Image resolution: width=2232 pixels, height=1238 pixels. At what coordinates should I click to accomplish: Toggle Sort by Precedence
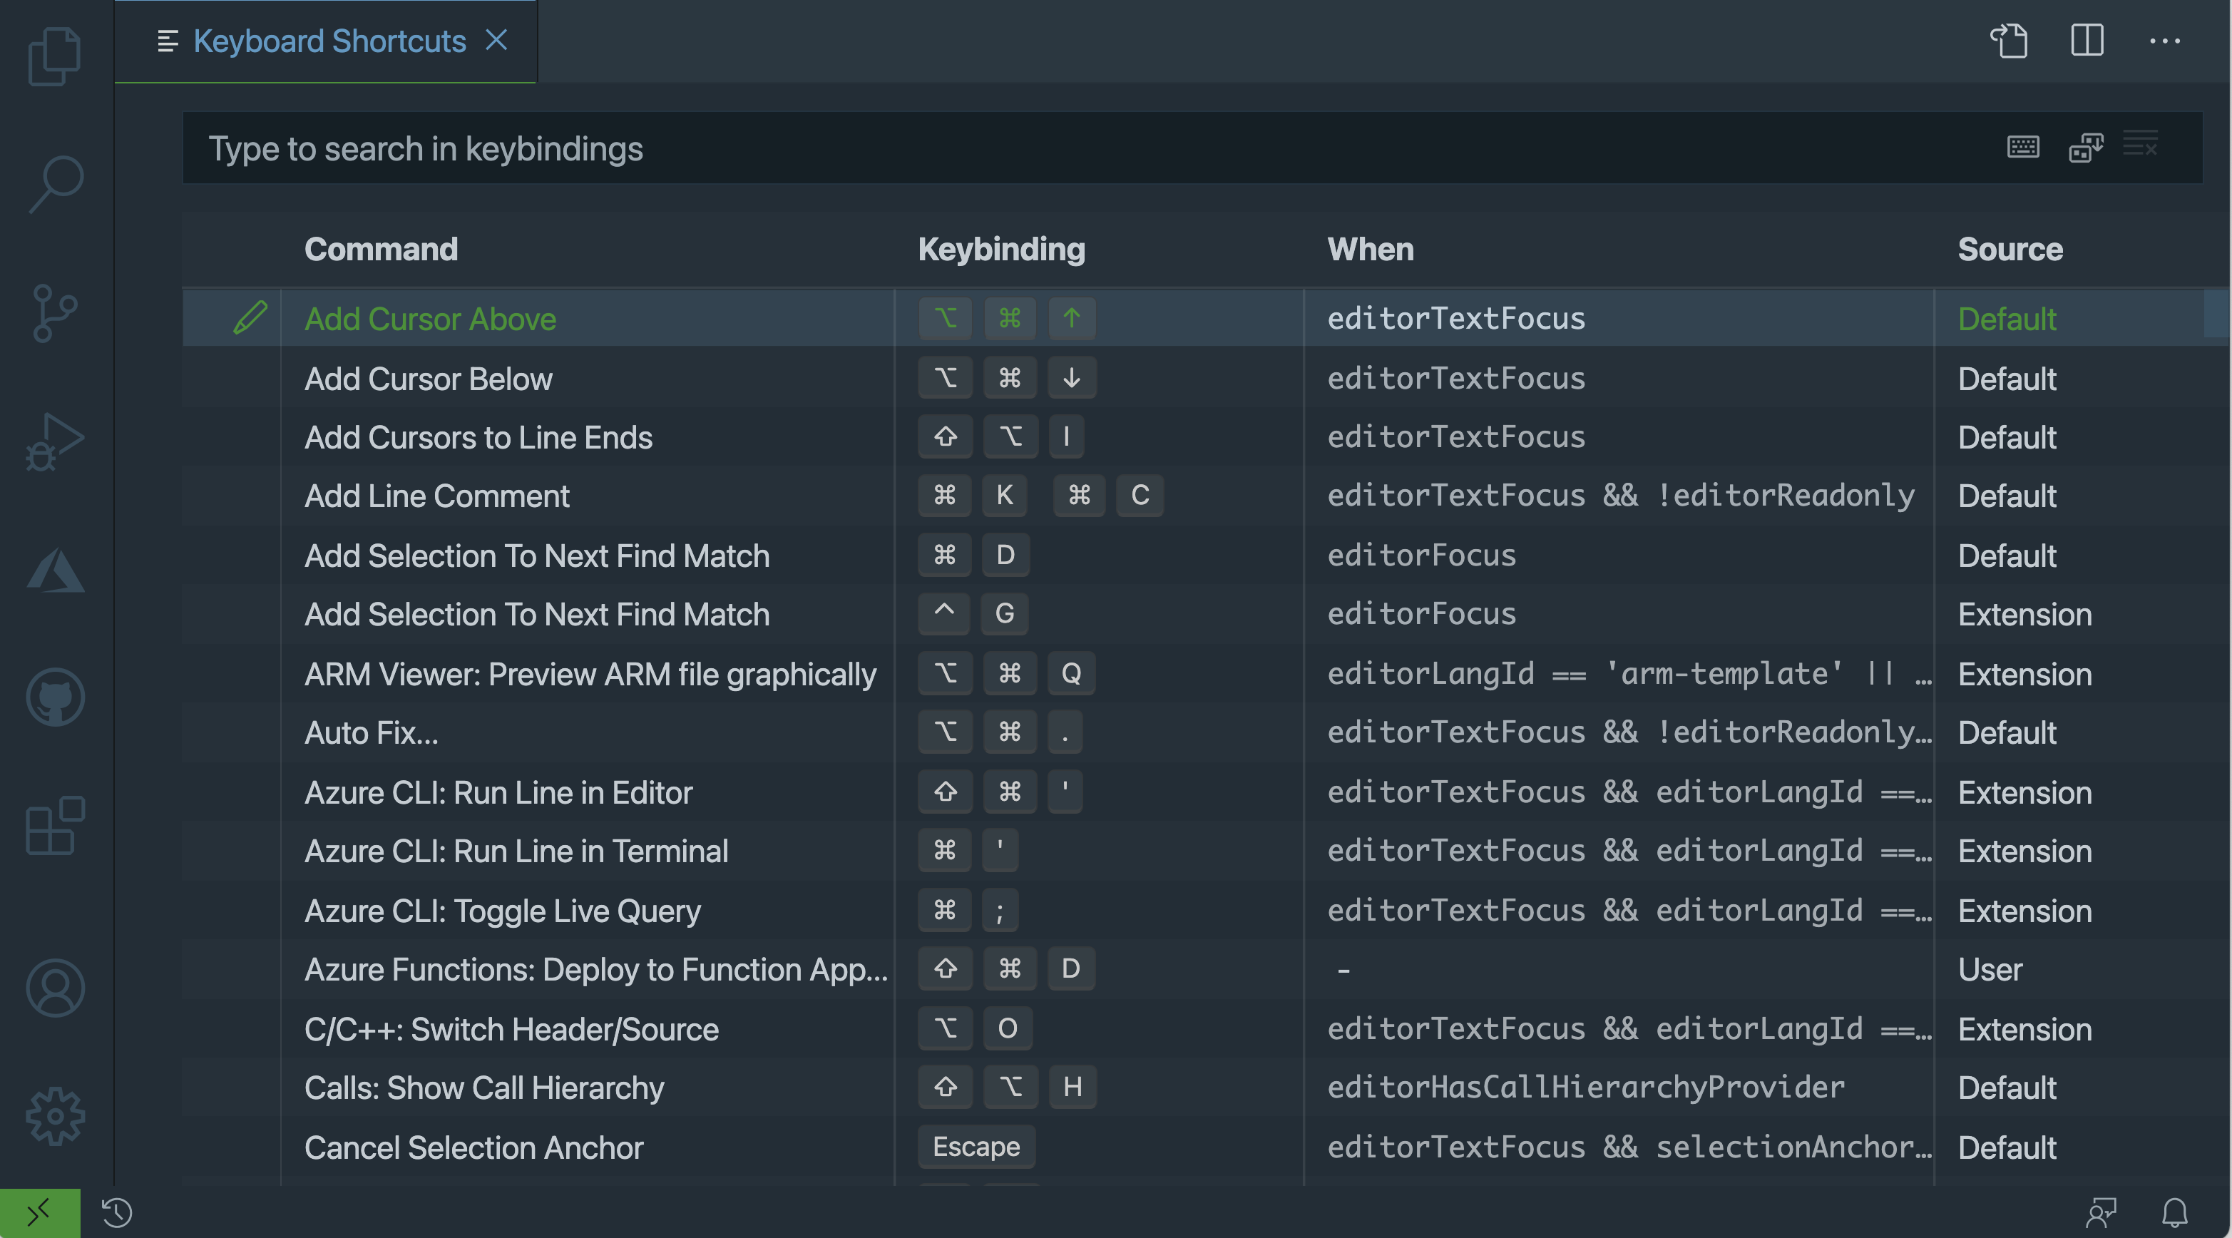(x=2086, y=148)
